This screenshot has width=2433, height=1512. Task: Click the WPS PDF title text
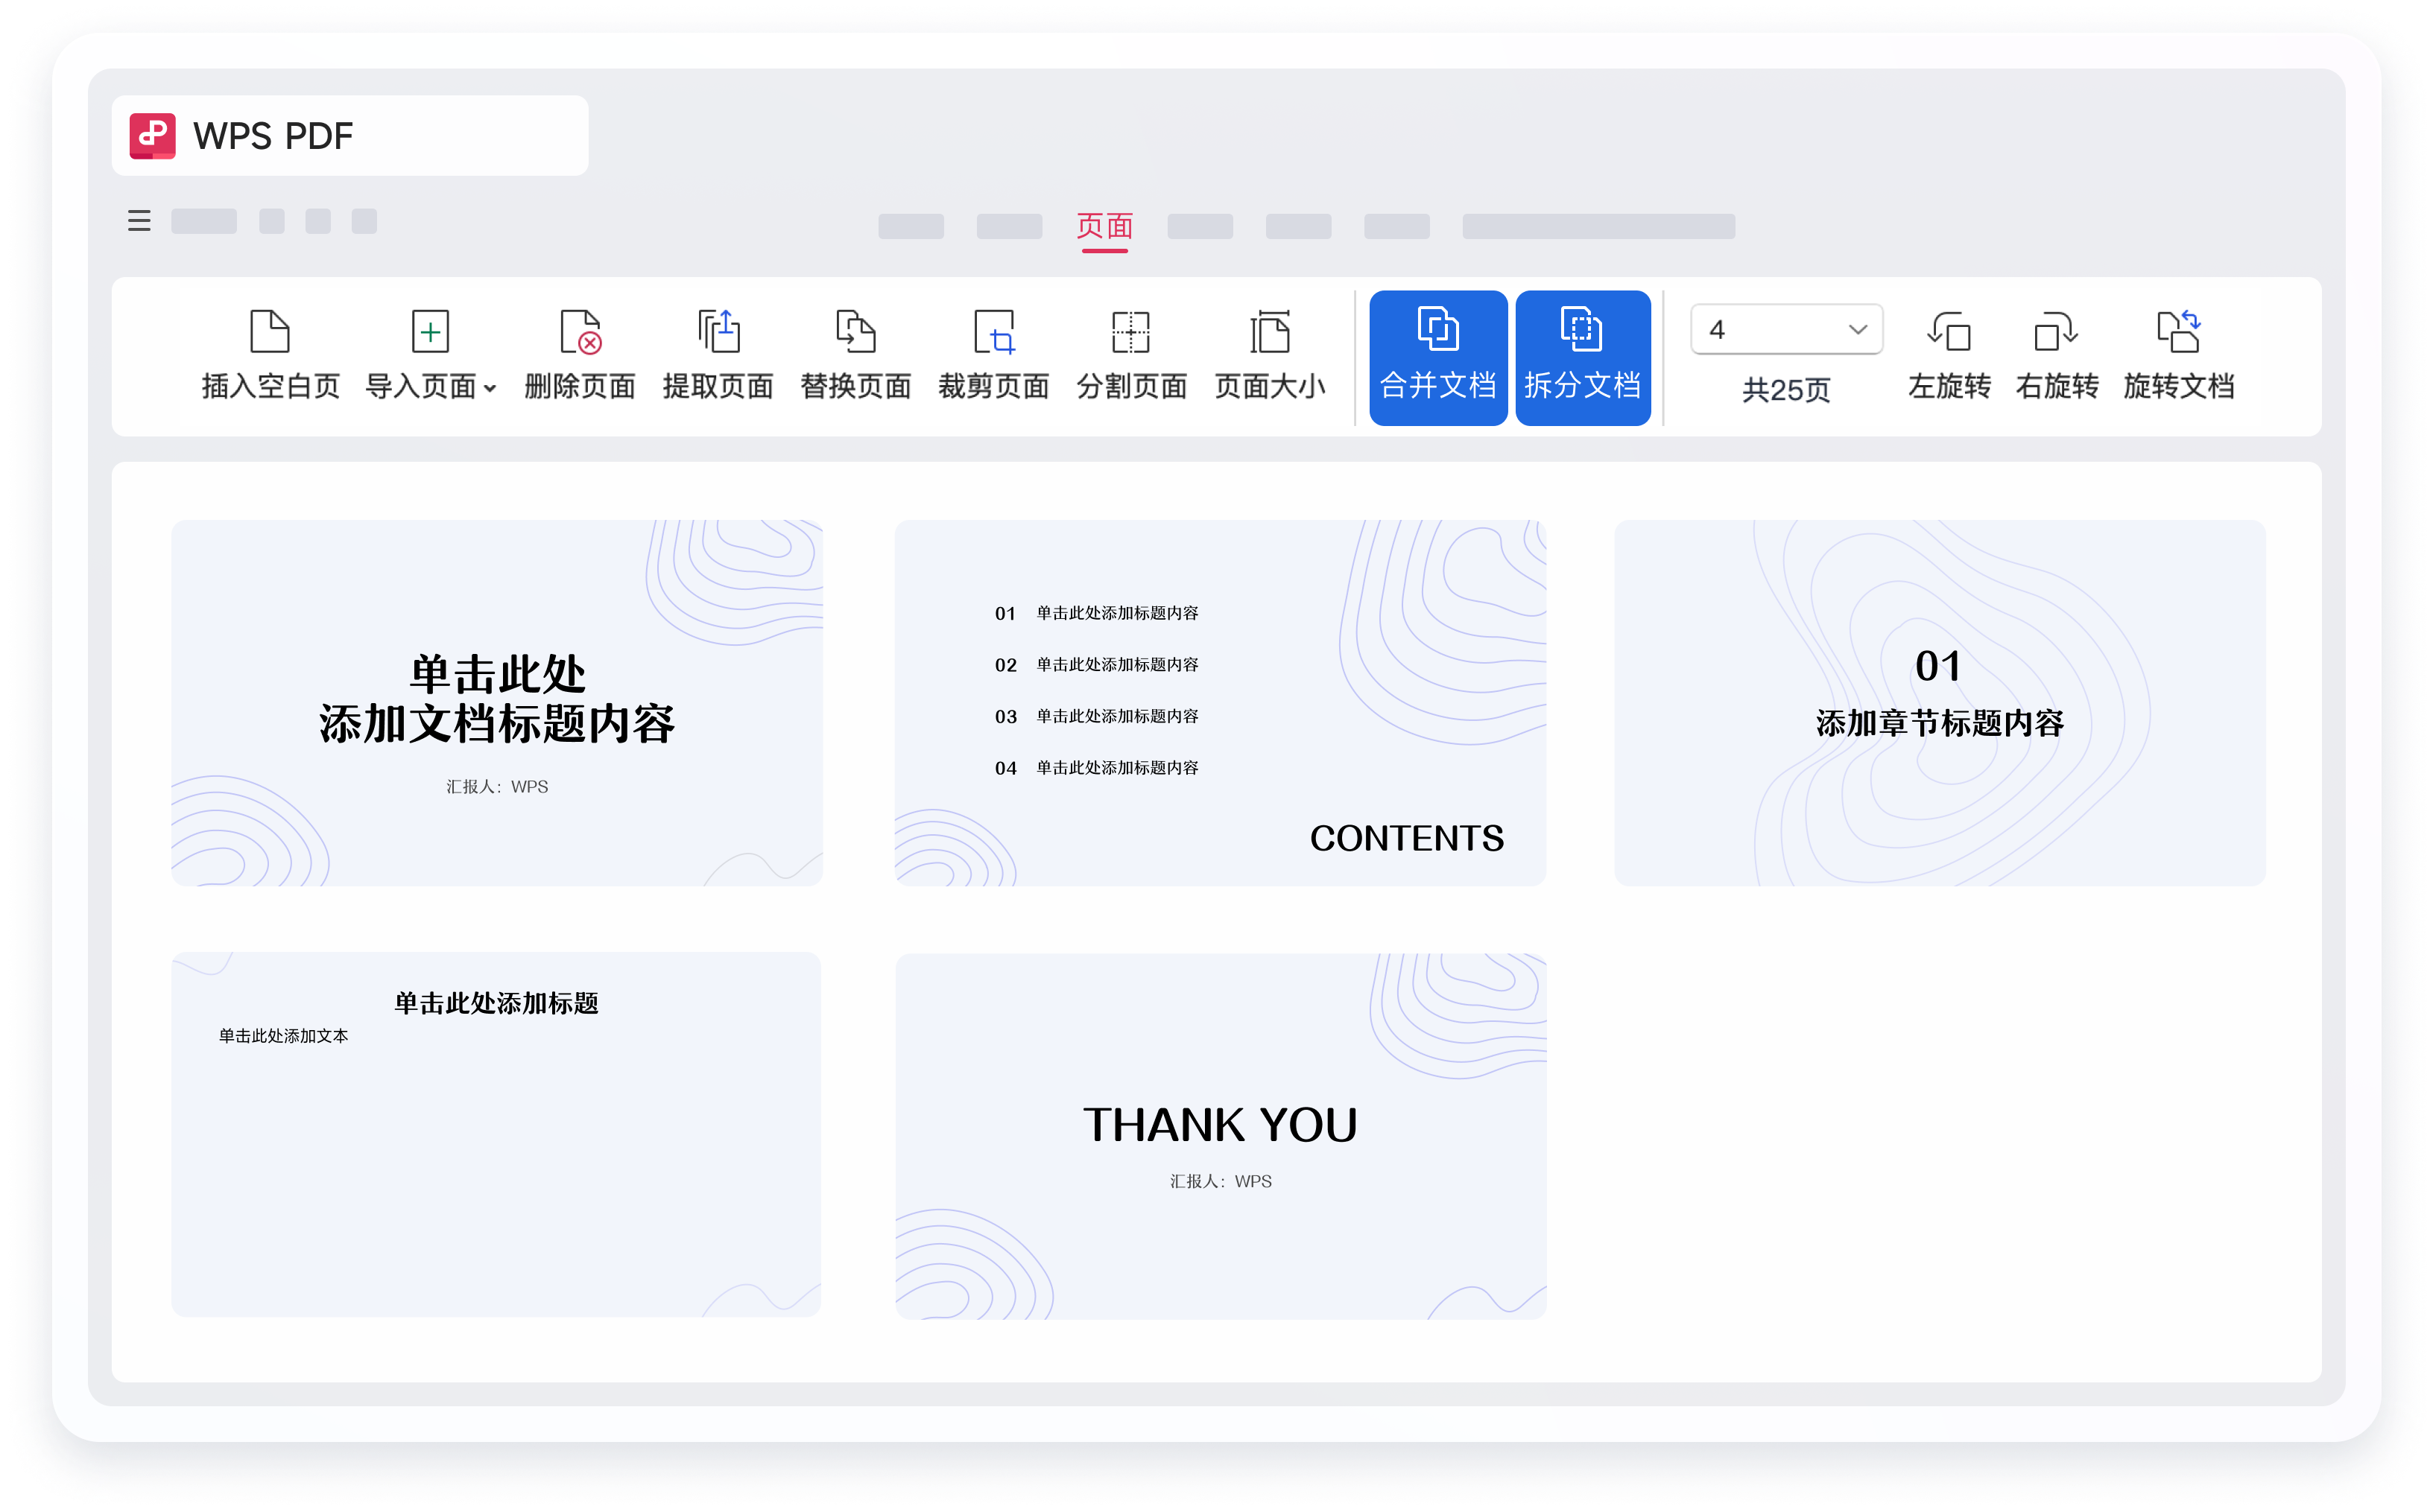(x=273, y=136)
